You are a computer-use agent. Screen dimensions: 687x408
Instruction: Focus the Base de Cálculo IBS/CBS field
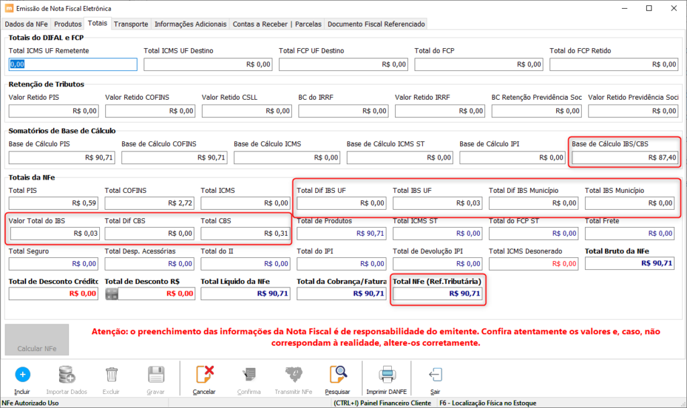(x=624, y=158)
